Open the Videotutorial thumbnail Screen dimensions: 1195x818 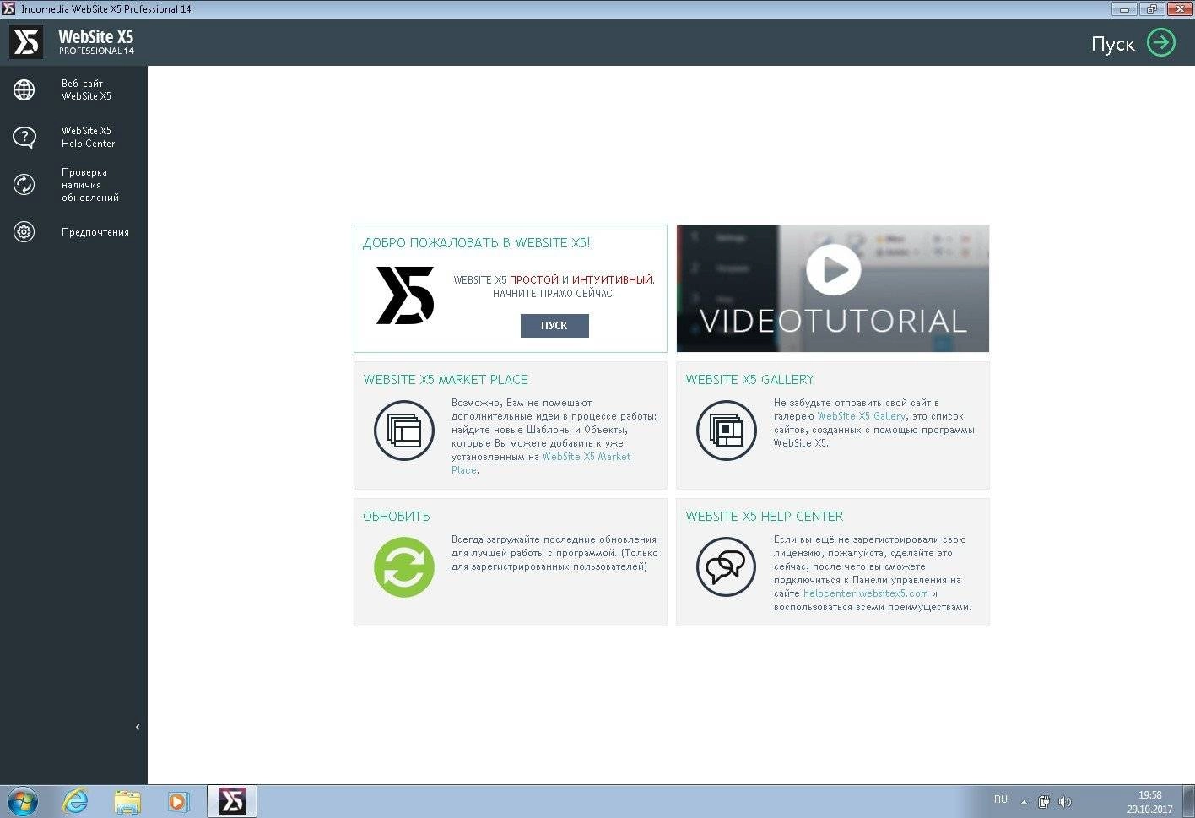tap(833, 289)
